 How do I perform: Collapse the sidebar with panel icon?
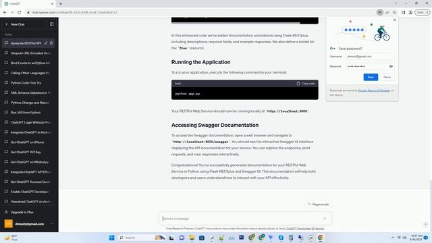[51, 24]
